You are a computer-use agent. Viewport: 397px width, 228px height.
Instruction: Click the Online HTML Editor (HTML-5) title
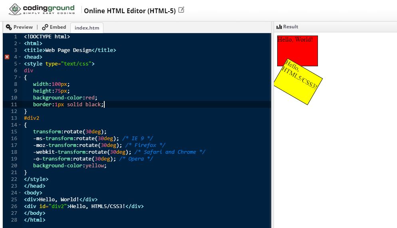click(x=130, y=10)
